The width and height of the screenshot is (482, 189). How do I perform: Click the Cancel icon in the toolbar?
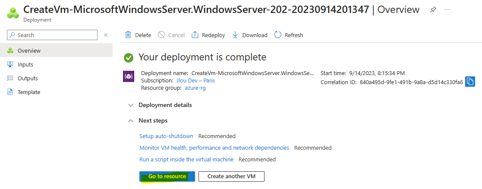point(161,35)
